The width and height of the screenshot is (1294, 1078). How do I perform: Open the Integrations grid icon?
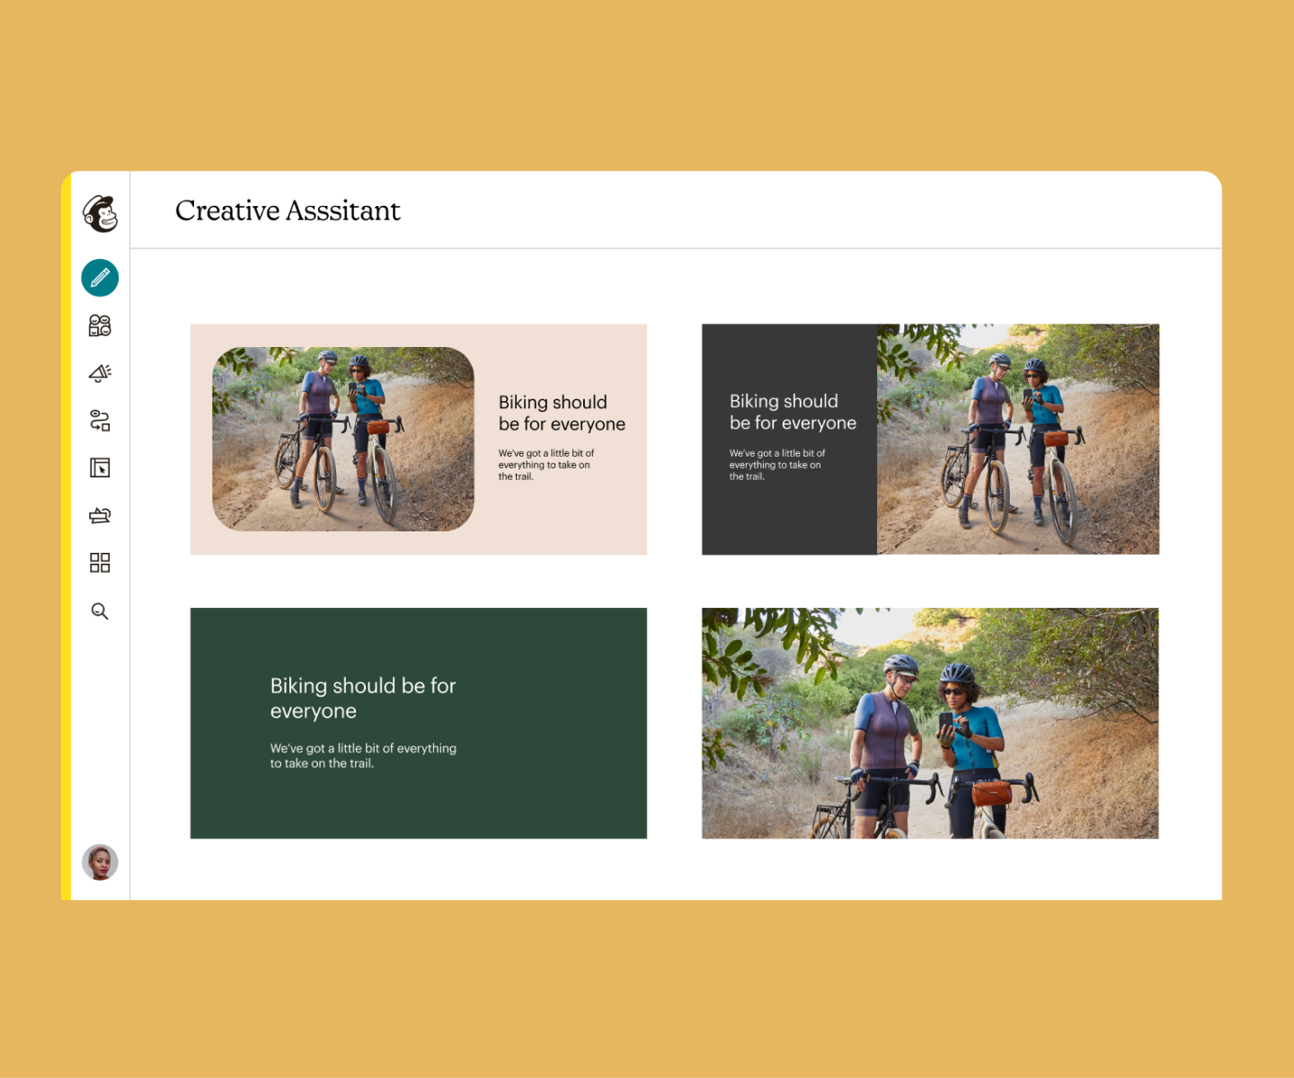(x=100, y=563)
